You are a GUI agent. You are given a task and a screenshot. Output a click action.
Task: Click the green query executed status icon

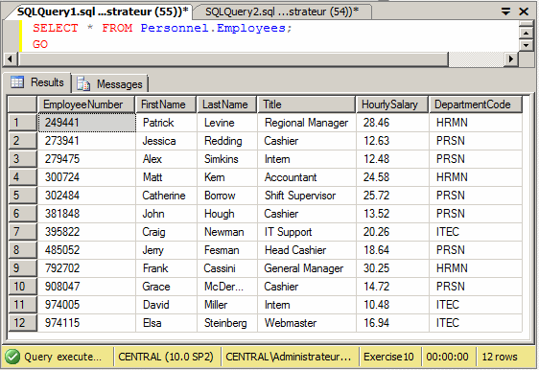click(x=12, y=357)
